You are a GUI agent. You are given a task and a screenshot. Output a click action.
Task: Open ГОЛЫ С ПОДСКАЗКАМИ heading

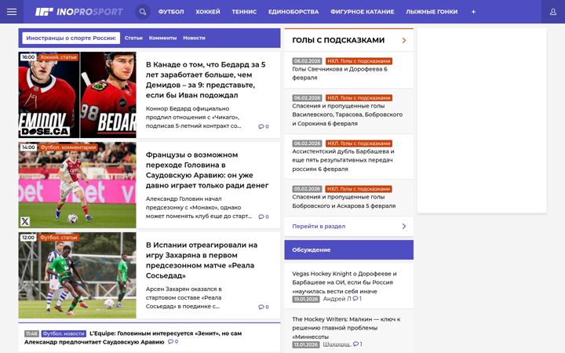coord(338,40)
